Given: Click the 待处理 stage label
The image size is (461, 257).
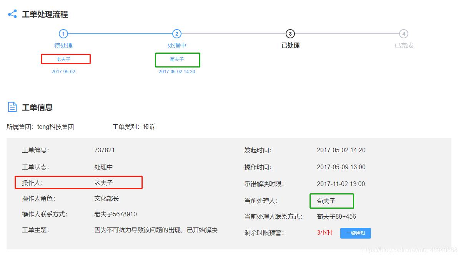Looking at the screenshot, I should pyautogui.click(x=63, y=45).
